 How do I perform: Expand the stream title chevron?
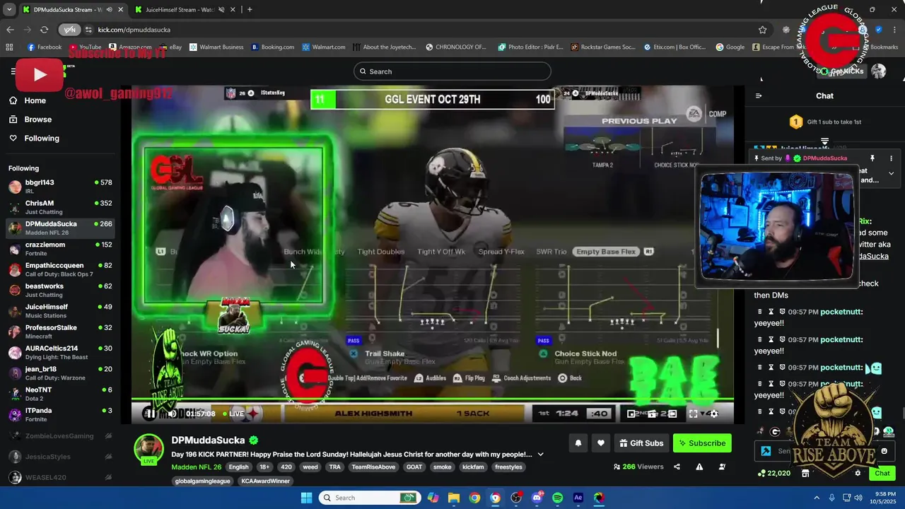point(541,455)
